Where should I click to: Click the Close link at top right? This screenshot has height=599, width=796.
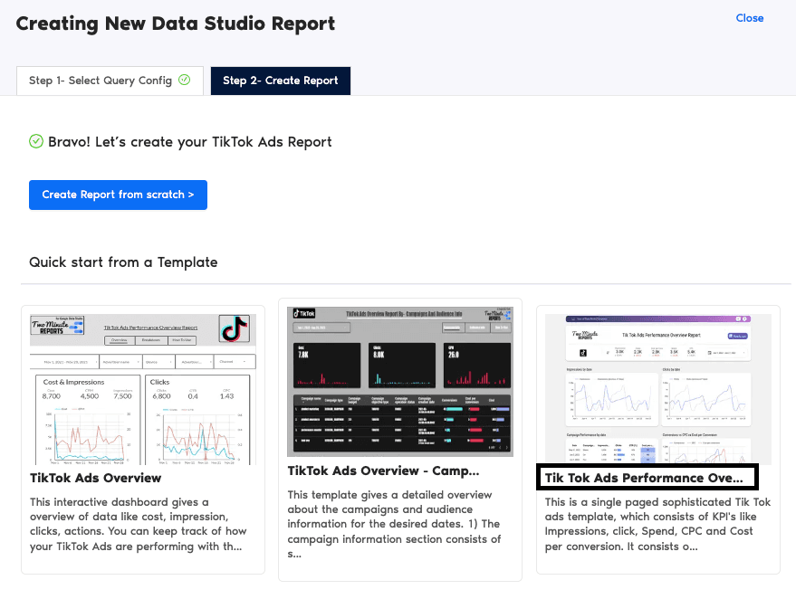(x=749, y=18)
